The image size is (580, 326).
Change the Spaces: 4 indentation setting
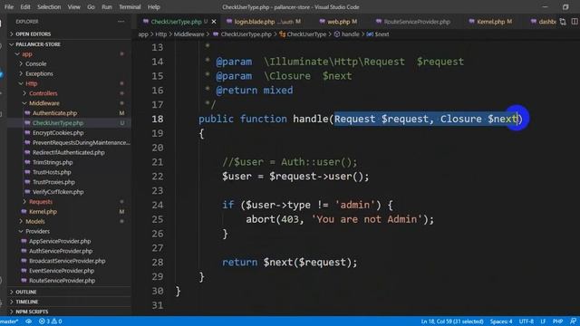tap(501, 321)
